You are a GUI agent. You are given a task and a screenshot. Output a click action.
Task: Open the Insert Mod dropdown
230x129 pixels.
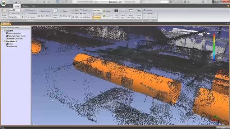pyautogui.click(x=97, y=10)
